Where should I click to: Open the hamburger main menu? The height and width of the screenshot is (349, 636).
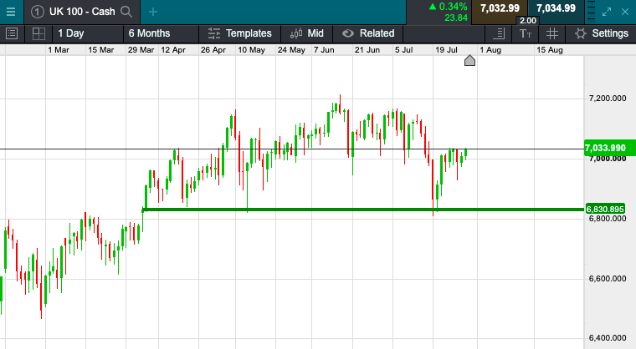point(12,12)
